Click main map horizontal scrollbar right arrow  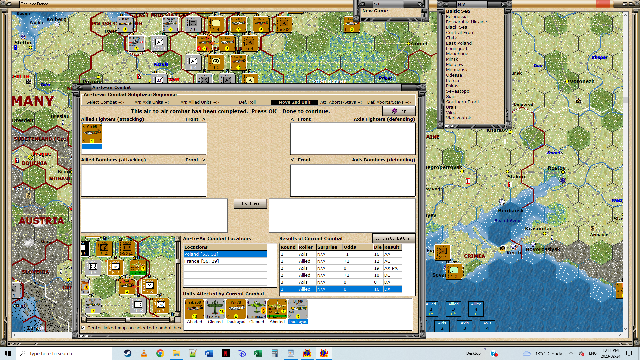click(x=620, y=335)
